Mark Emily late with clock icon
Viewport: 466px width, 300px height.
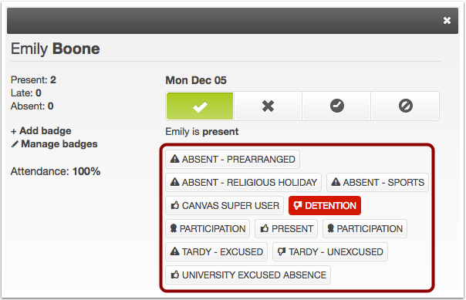pos(336,106)
